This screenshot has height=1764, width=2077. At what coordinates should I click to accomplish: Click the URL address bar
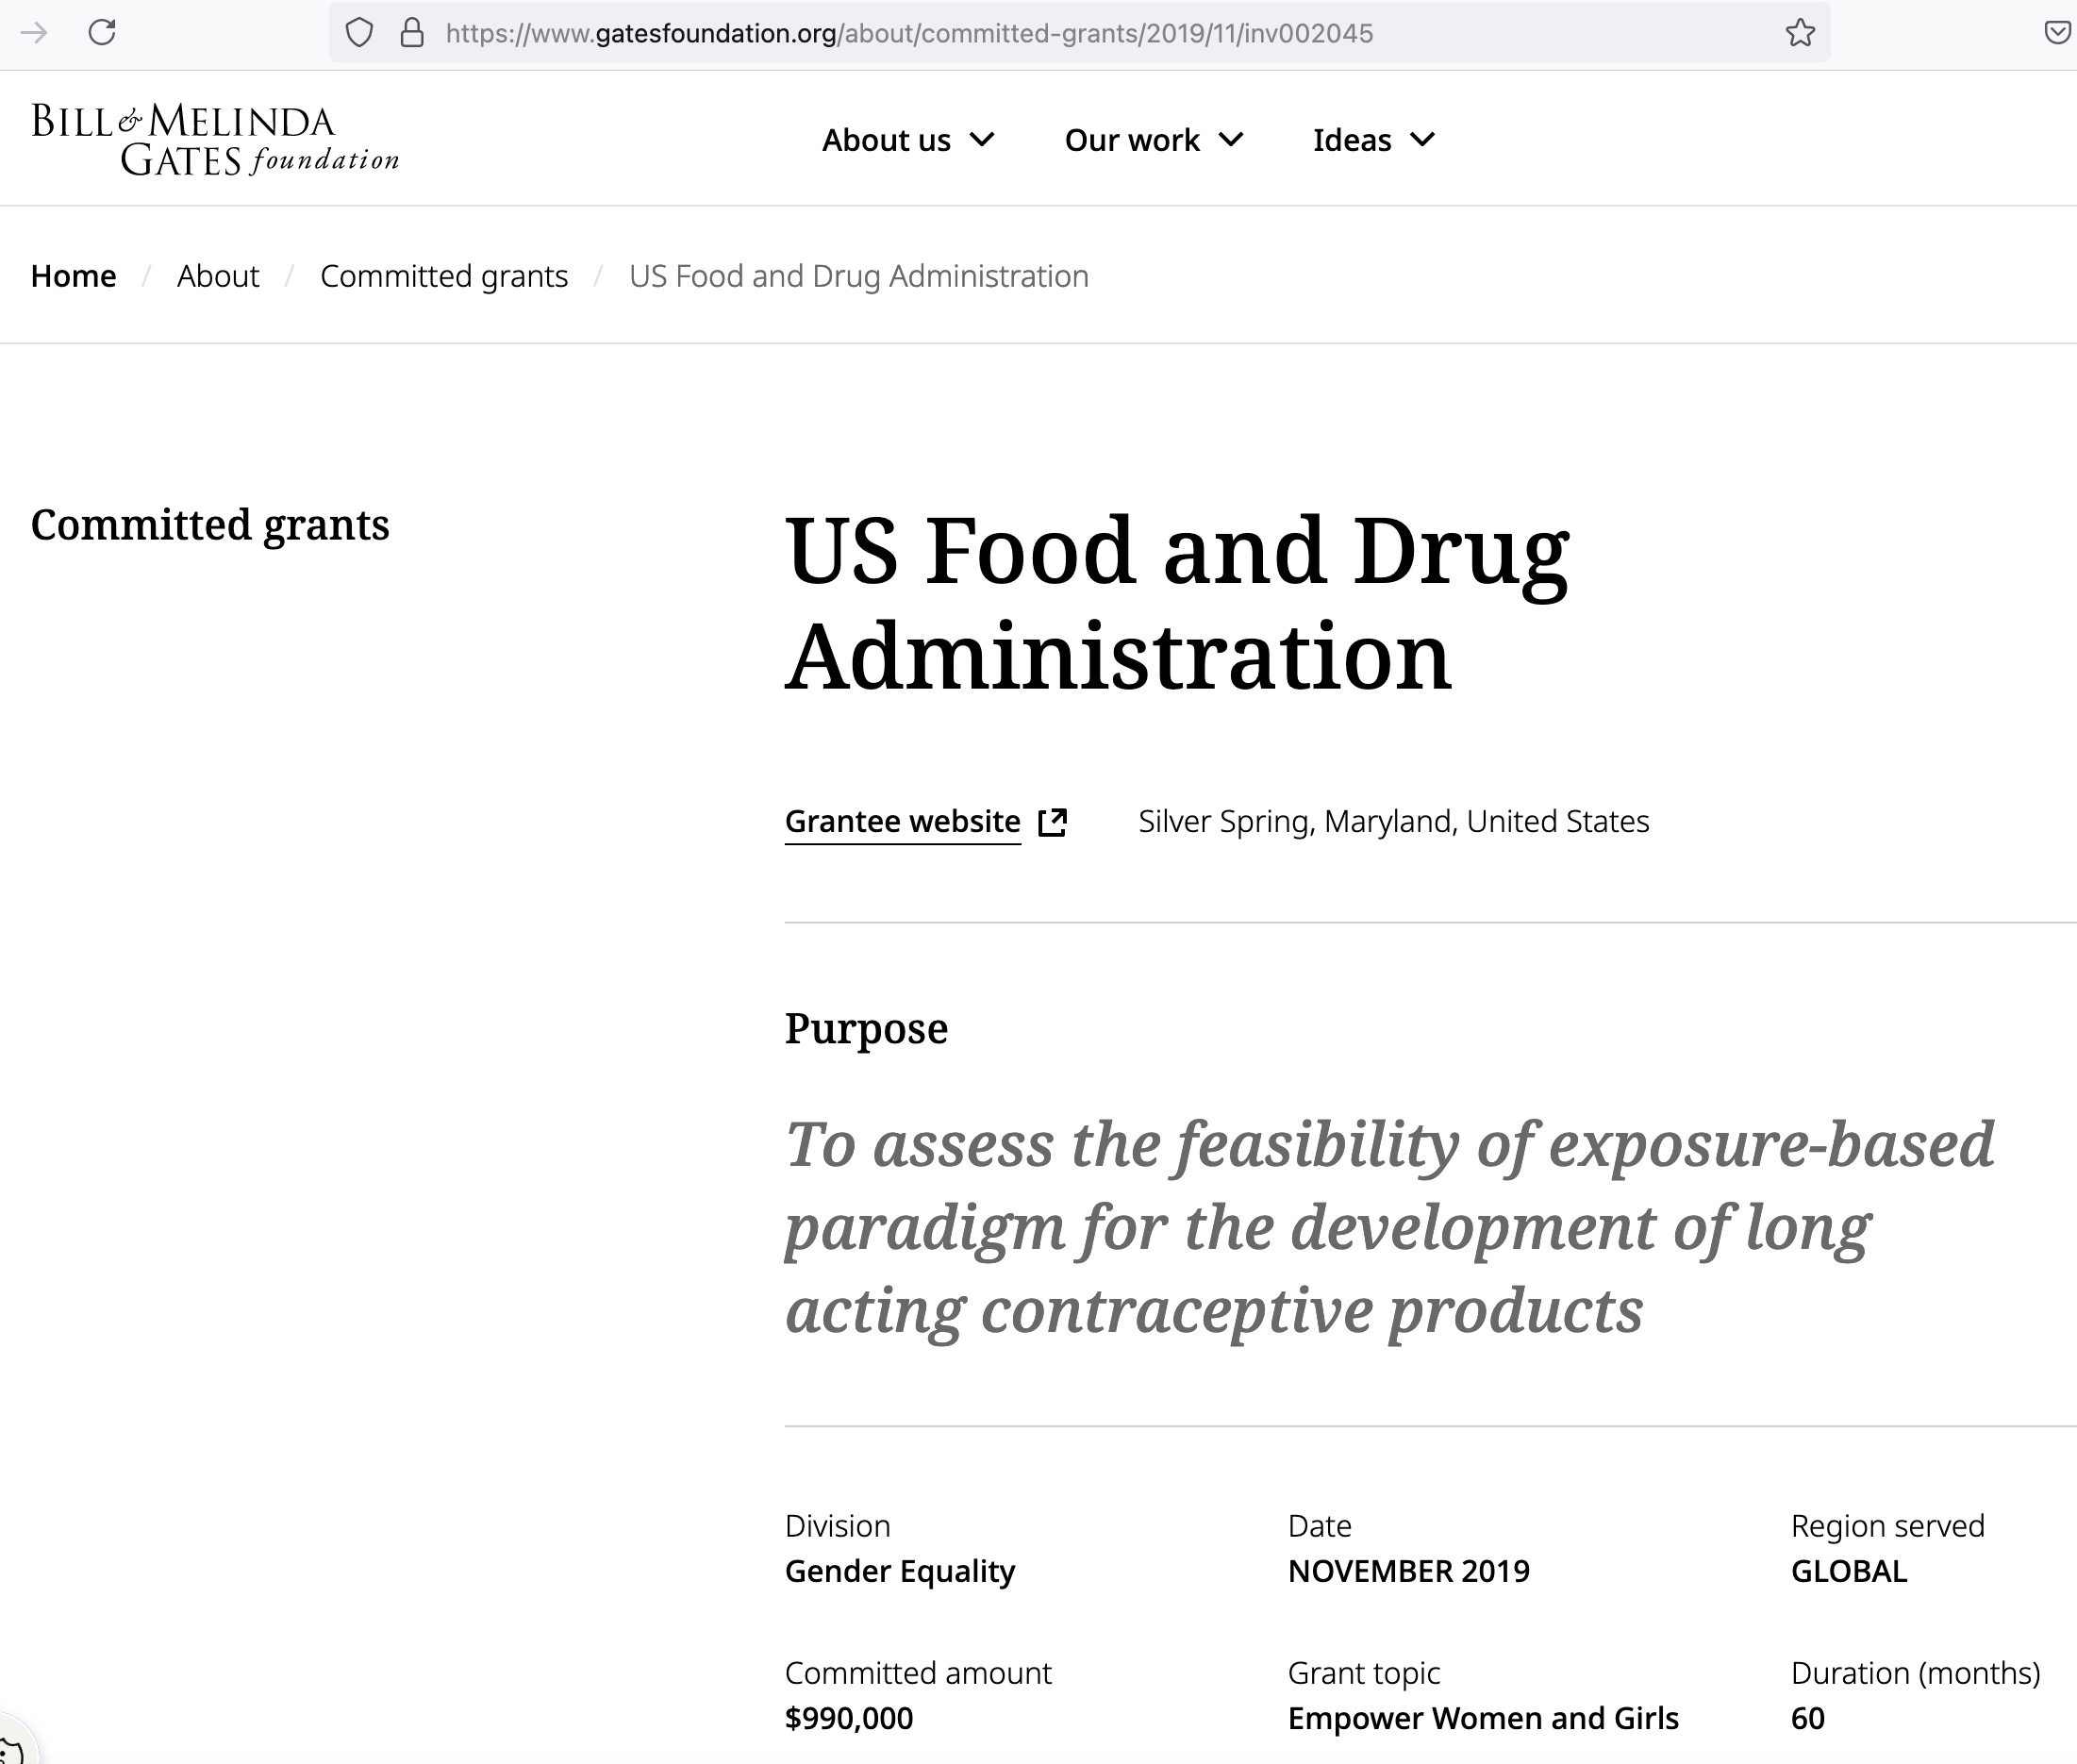[x=1000, y=33]
